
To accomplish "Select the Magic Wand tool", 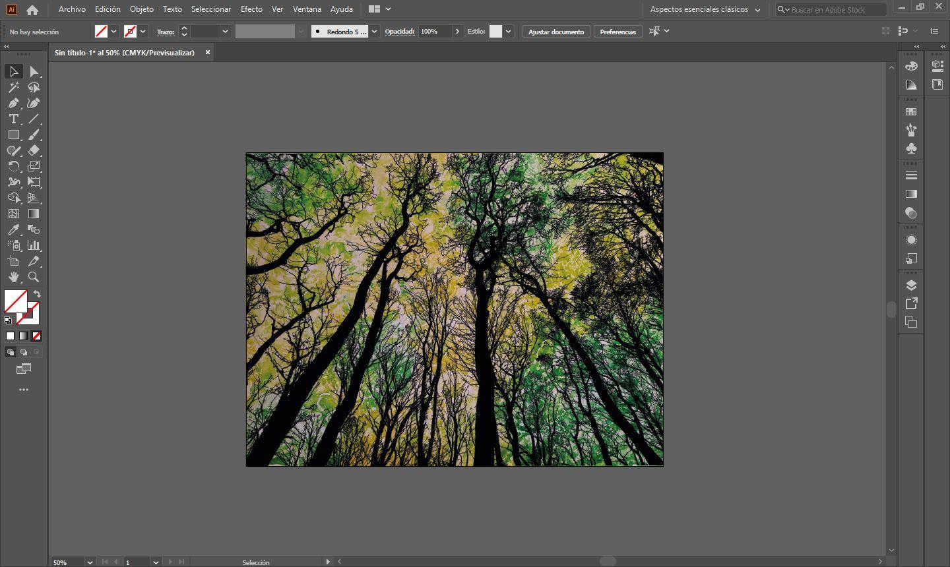I will point(13,88).
